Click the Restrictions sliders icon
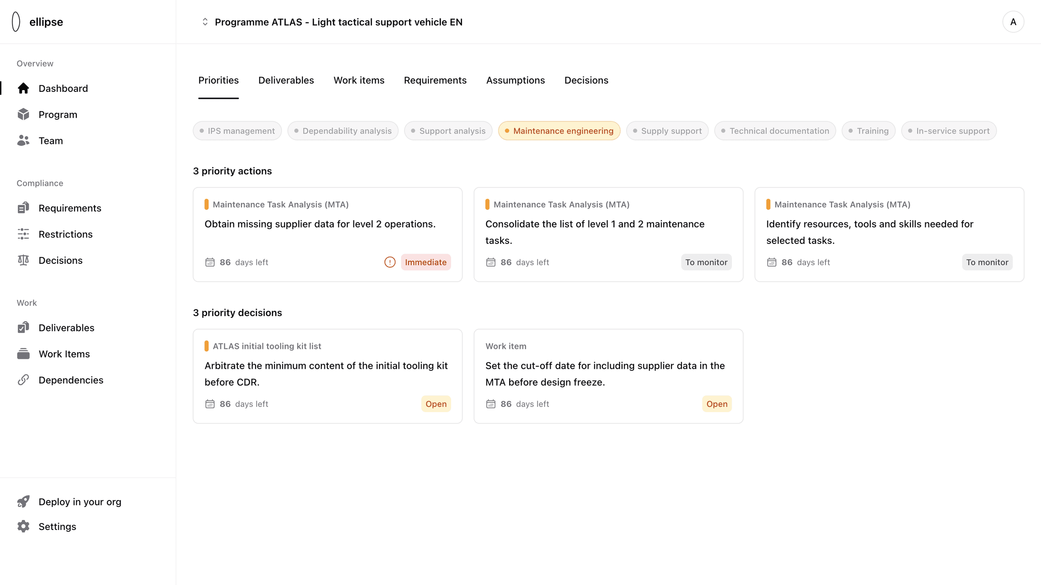This screenshot has width=1041, height=585. (x=23, y=234)
